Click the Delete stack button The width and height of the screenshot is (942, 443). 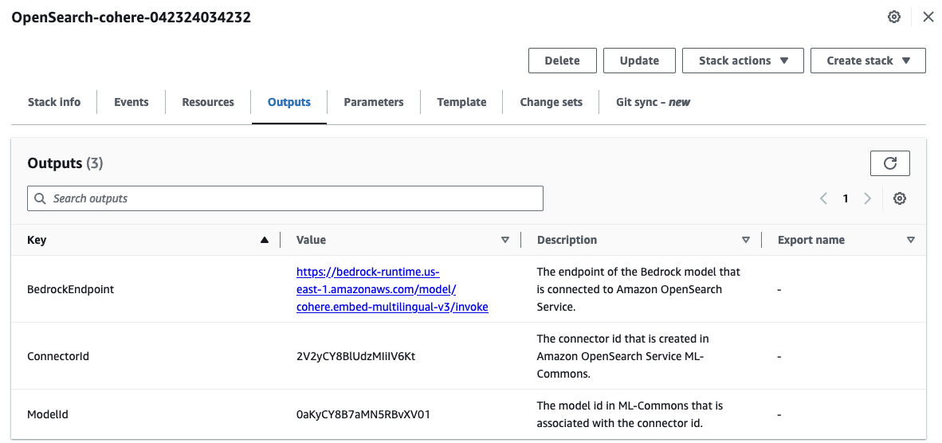tap(562, 61)
